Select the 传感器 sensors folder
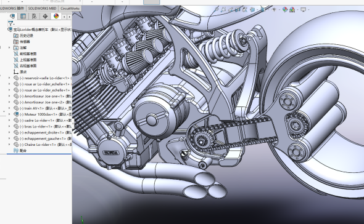This screenshot has width=364, height=224. pyautogui.click(x=22, y=42)
